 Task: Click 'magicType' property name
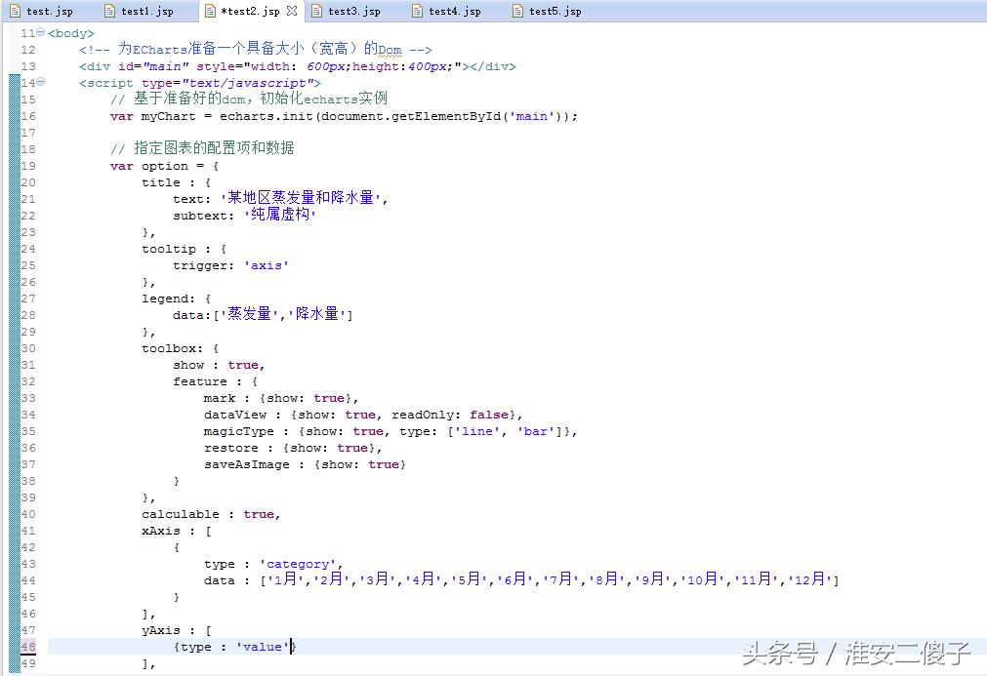click(x=239, y=431)
